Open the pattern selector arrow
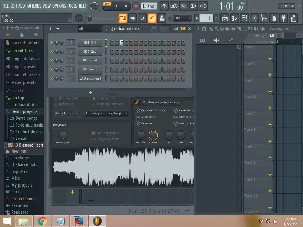This screenshot has height=227, width=303. point(197,18)
